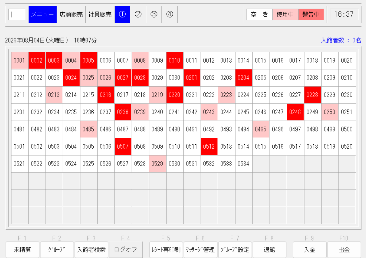Click locker cell 0238
Screen dimensions: 366x258
point(123,112)
